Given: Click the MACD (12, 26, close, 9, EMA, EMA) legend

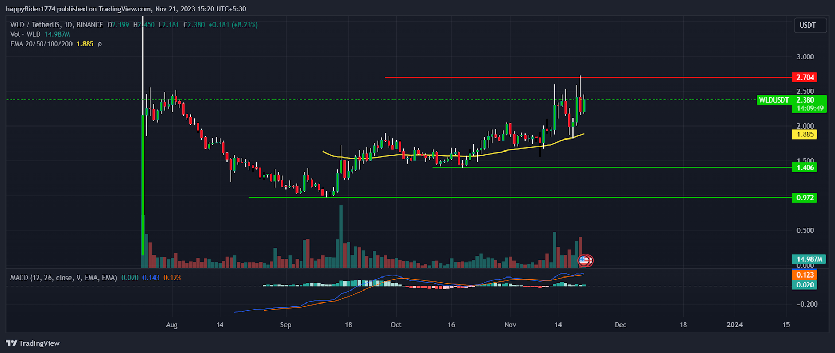Looking at the screenshot, I should (64, 278).
